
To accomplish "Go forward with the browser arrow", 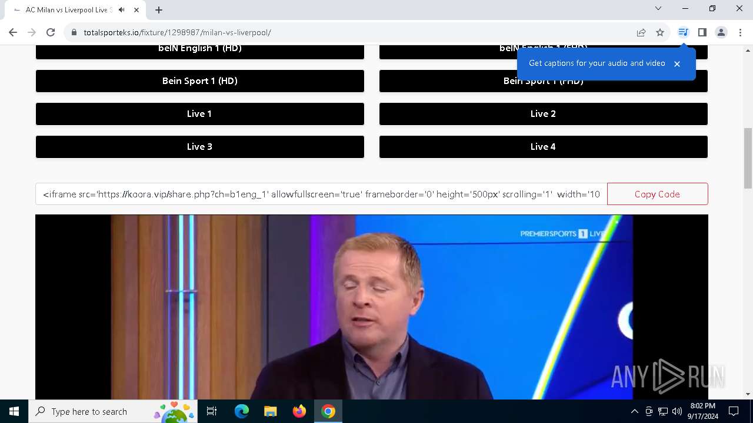I will pyautogui.click(x=32, y=32).
